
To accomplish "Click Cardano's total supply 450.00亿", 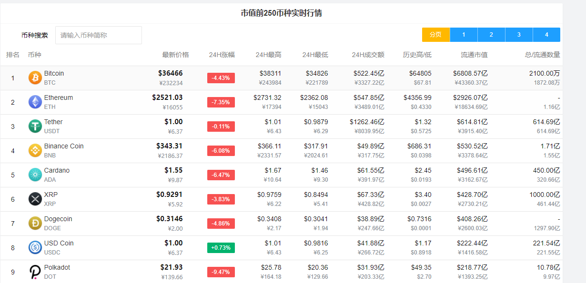I will click(x=546, y=170).
